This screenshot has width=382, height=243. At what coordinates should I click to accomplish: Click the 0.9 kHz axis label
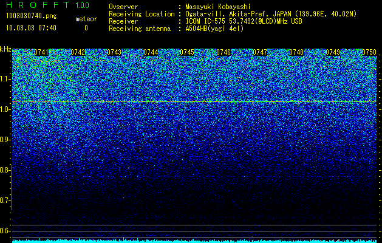5,140
